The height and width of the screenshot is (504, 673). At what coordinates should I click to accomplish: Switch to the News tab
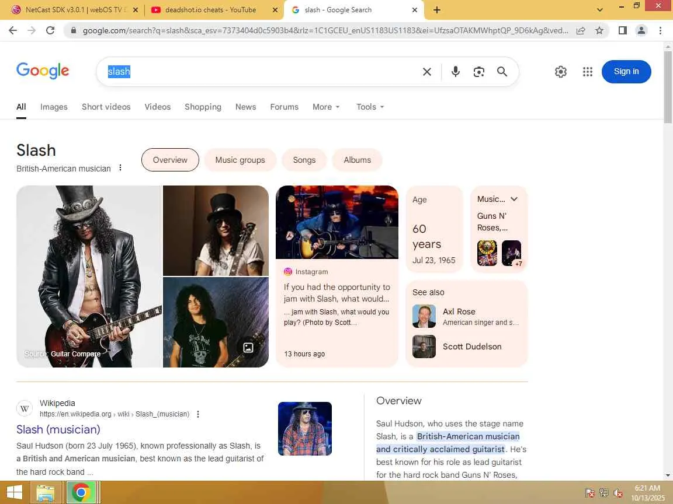[x=245, y=107]
